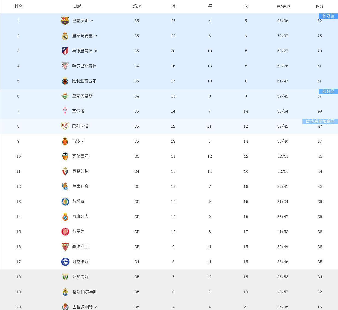Open the 皇家社会 team link
Screen dimensions: 338x310
(80, 186)
